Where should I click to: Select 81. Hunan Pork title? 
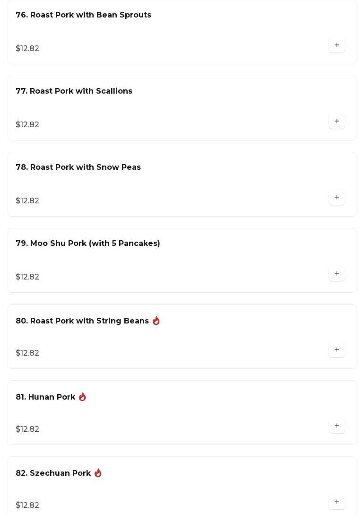45,397
